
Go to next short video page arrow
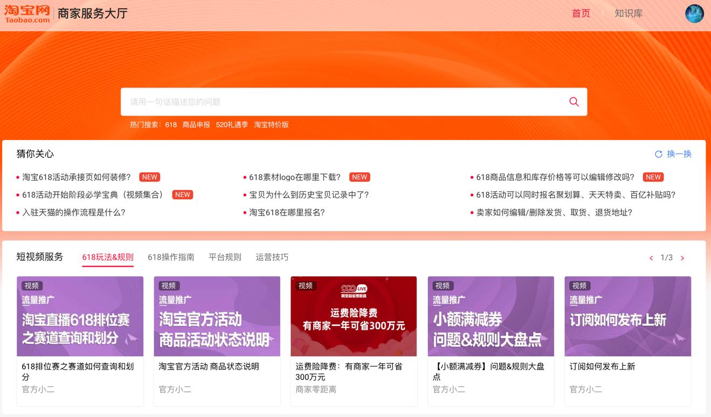[x=682, y=258]
